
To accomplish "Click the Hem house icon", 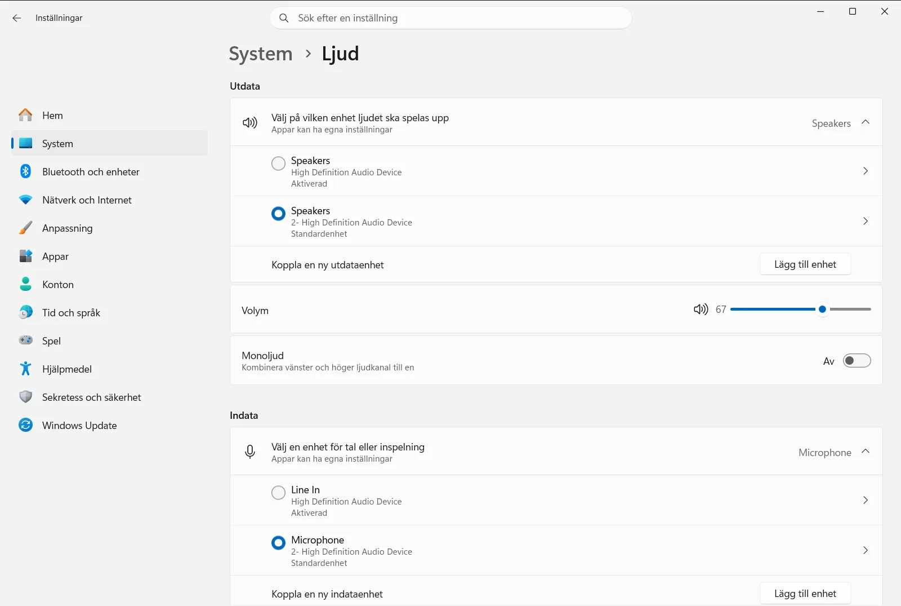I will pos(25,115).
